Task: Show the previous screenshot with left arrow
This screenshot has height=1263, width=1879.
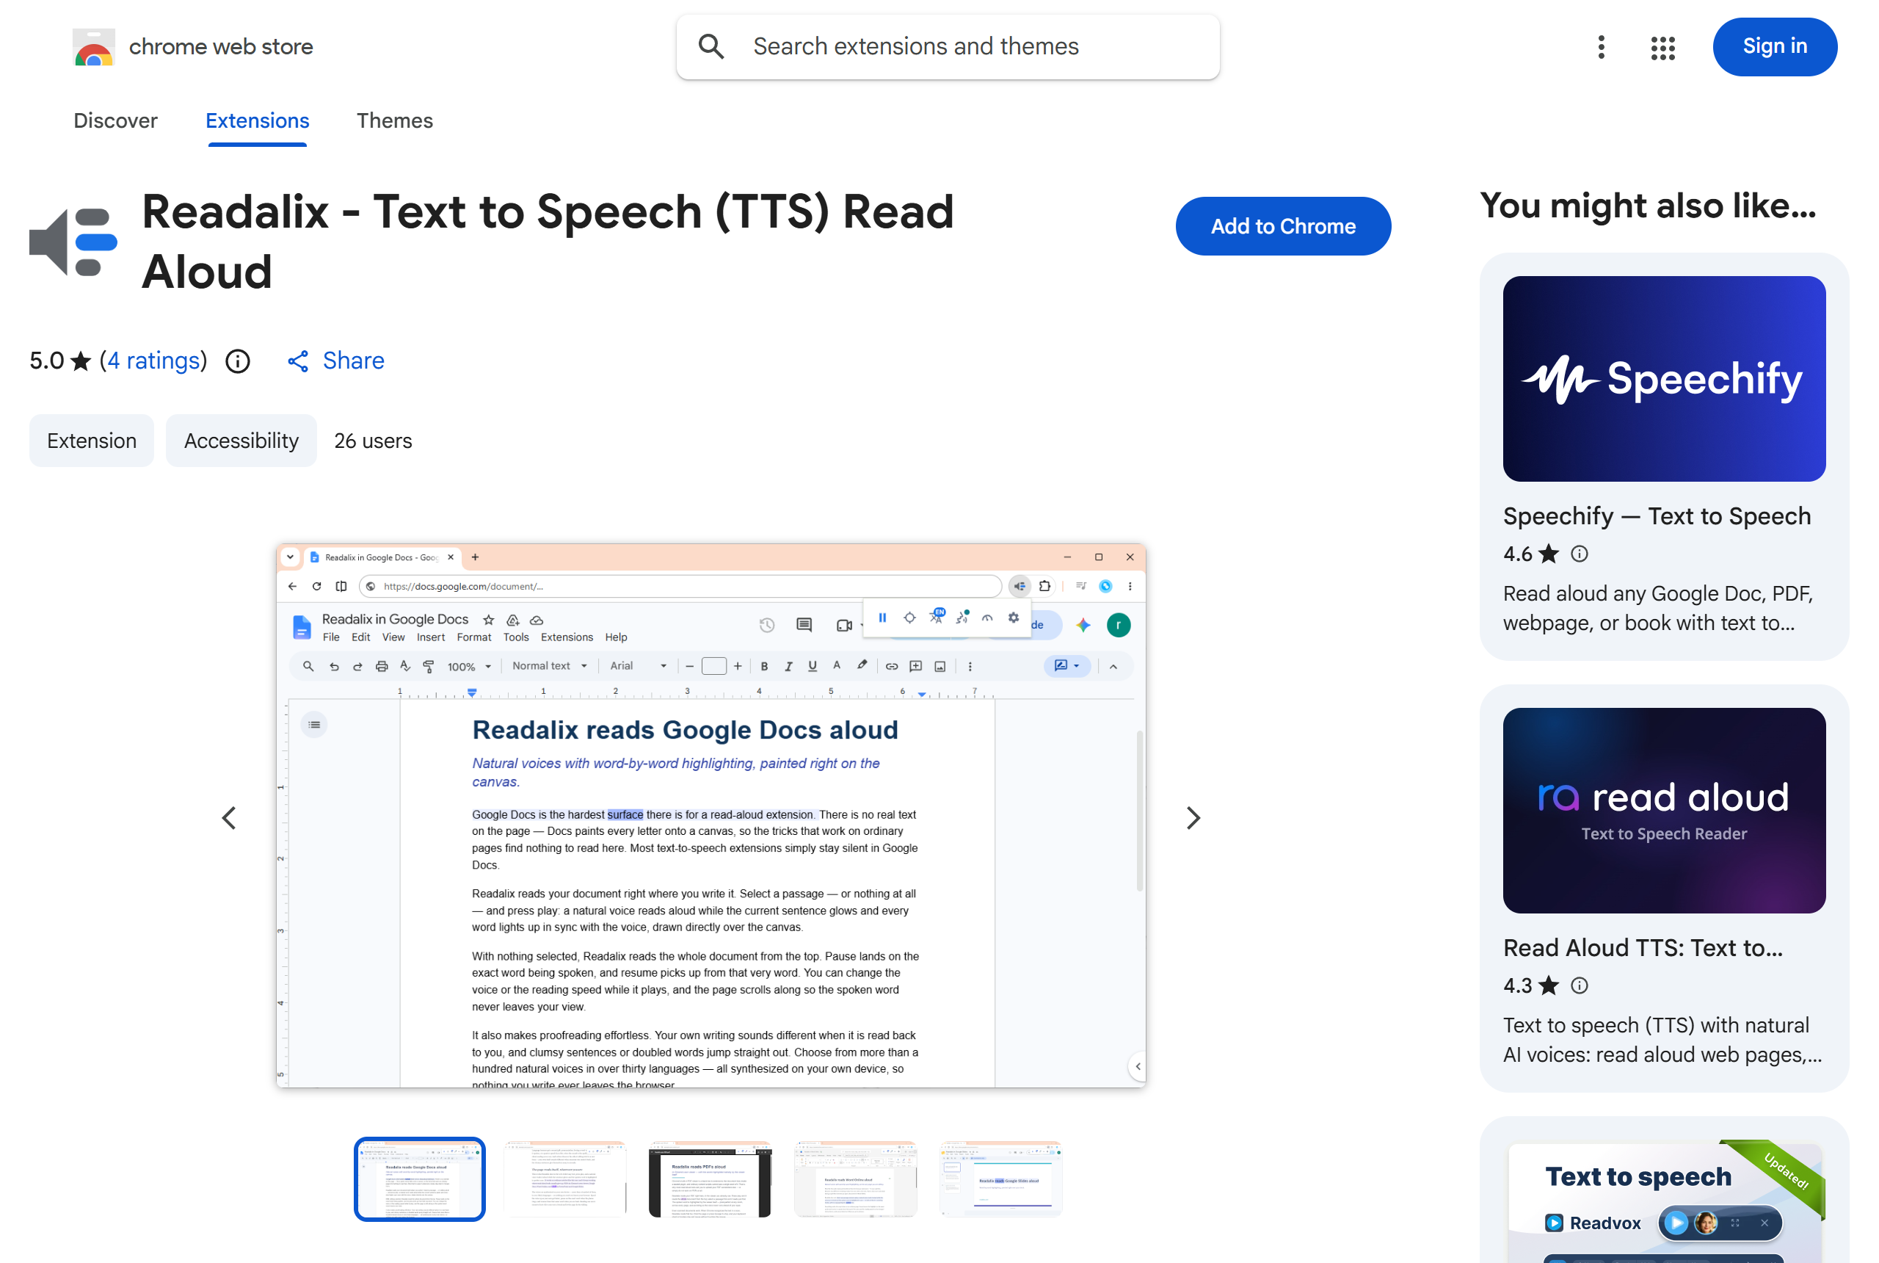Action: pos(228,817)
